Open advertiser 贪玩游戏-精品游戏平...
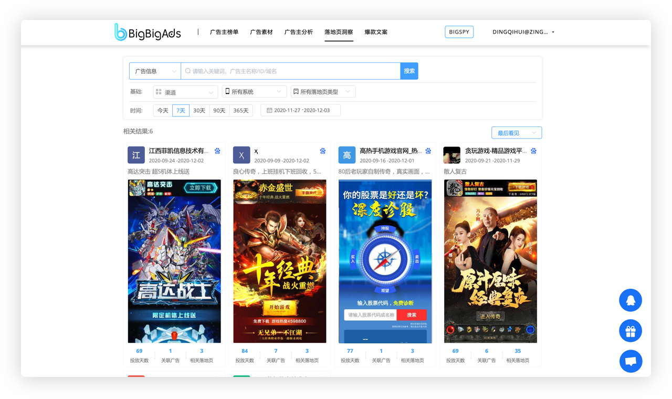 tap(496, 151)
